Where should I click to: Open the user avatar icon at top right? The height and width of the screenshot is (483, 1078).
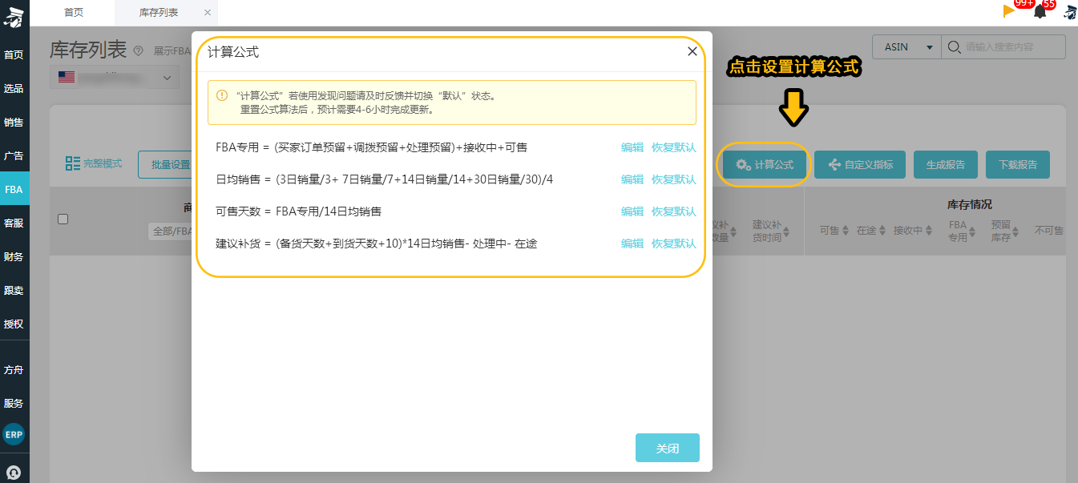1069,11
